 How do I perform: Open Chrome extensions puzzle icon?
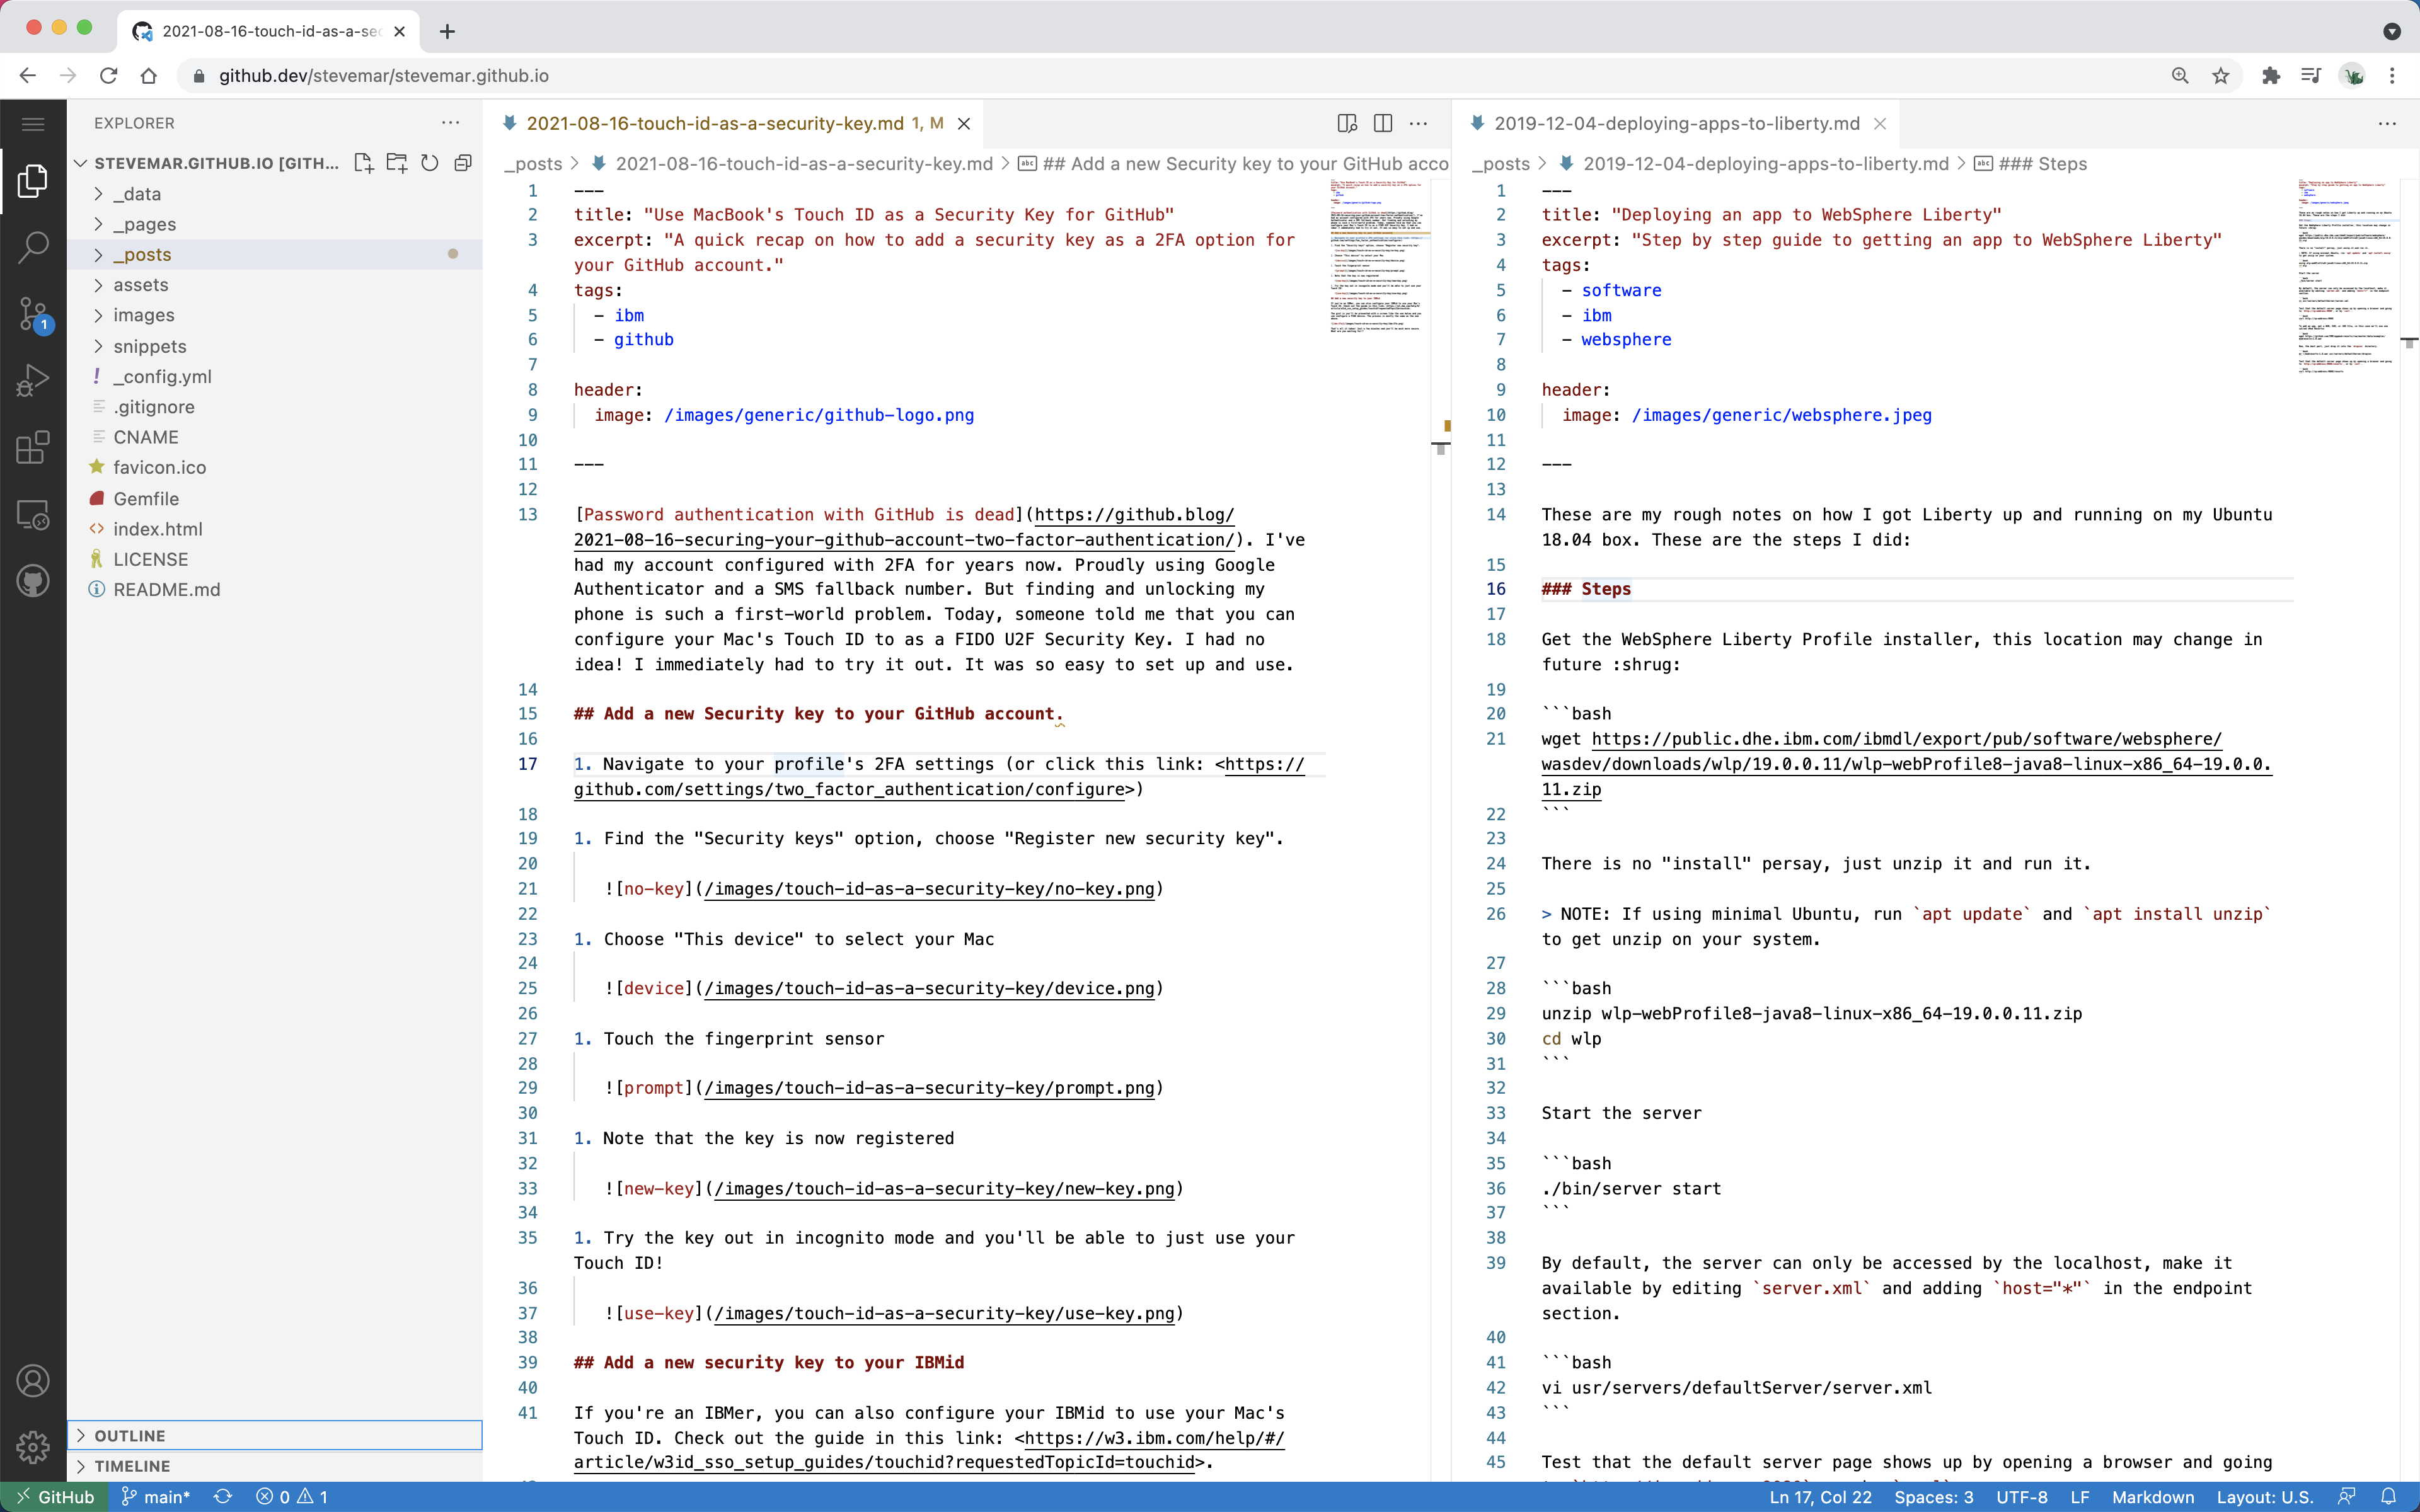click(x=2271, y=76)
